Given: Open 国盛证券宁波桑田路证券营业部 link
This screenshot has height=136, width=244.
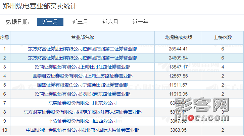Looking at the screenshot, I should pyautogui.click(x=83, y=85).
